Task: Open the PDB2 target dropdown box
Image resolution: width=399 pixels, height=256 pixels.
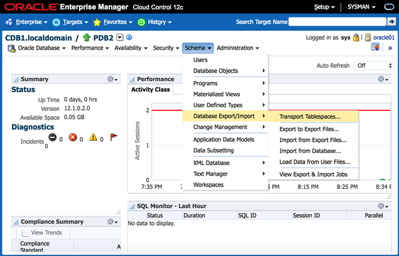Action: [120, 37]
